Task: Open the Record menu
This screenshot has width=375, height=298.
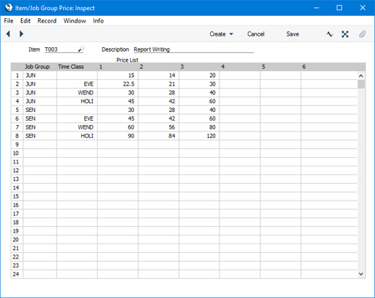Action: [x=47, y=21]
